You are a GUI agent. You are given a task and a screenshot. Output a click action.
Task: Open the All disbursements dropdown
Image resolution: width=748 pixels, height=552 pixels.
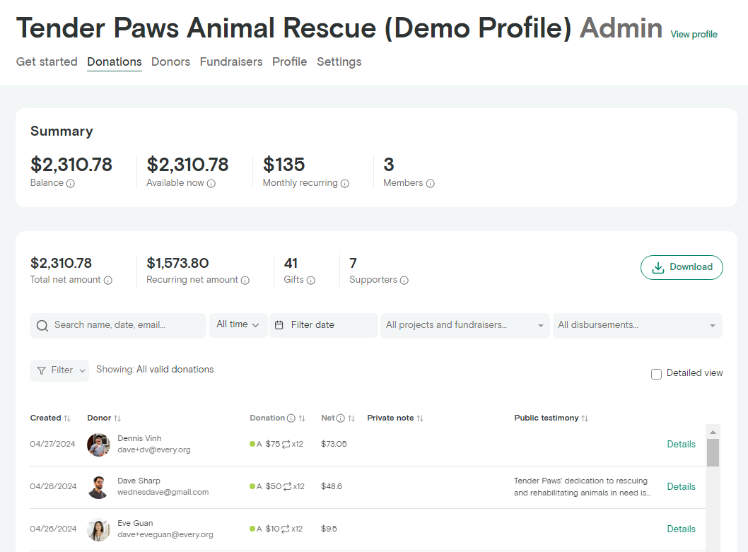click(637, 326)
